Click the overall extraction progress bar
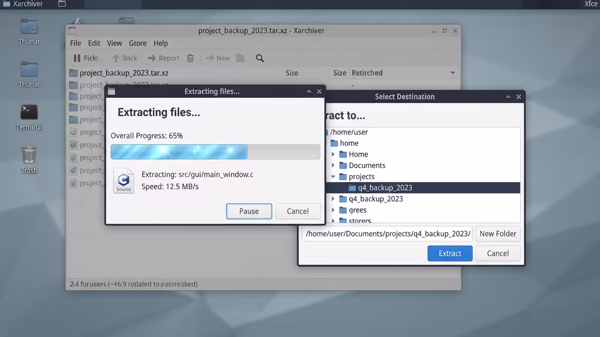 click(216, 152)
